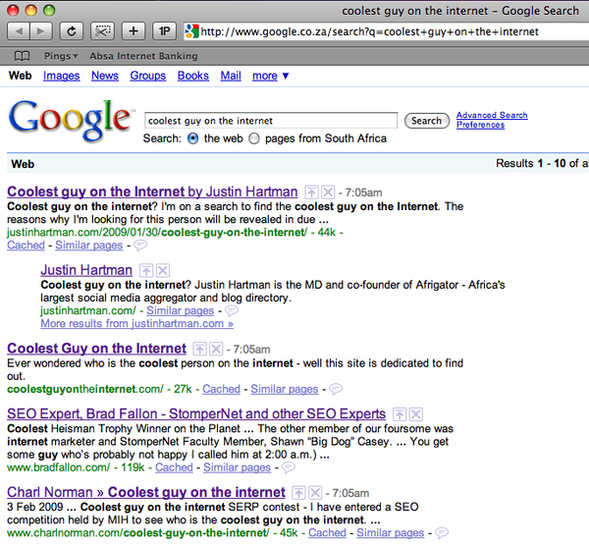589x546 pixels.
Task: Open Similar pages for www.bradfallon.com
Action: coord(237,467)
